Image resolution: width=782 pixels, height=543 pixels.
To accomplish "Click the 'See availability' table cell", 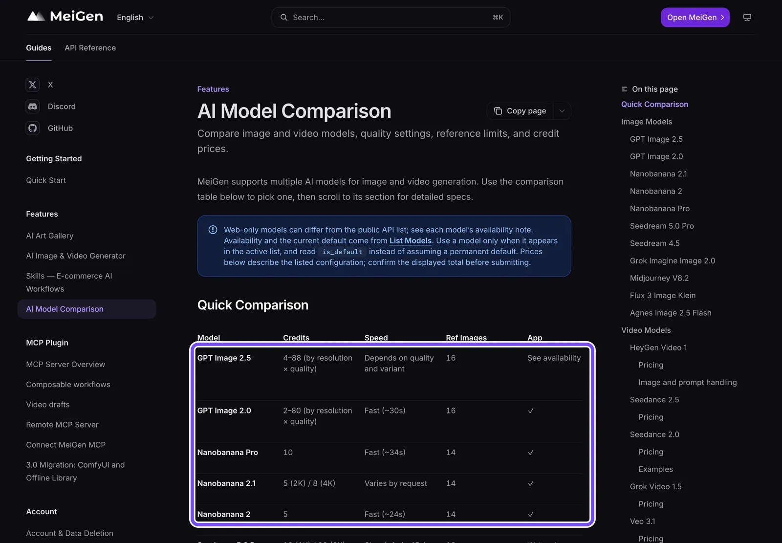I will pyautogui.click(x=554, y=358).
